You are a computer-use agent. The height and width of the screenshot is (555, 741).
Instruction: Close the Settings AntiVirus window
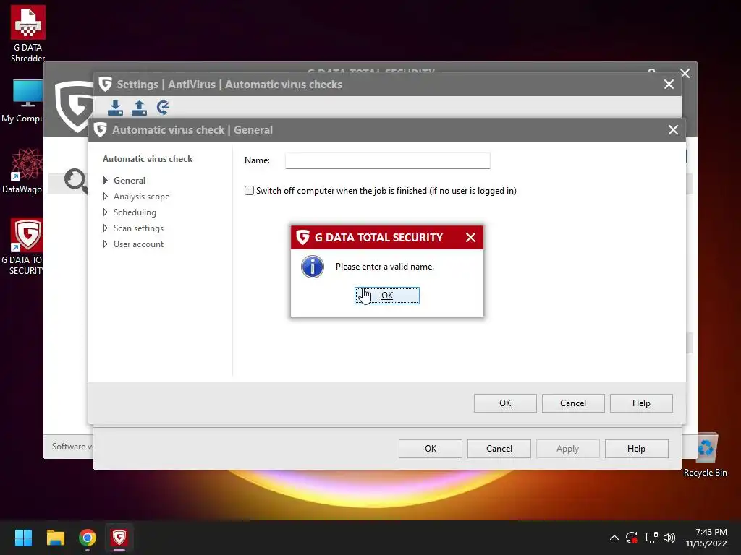669,85
